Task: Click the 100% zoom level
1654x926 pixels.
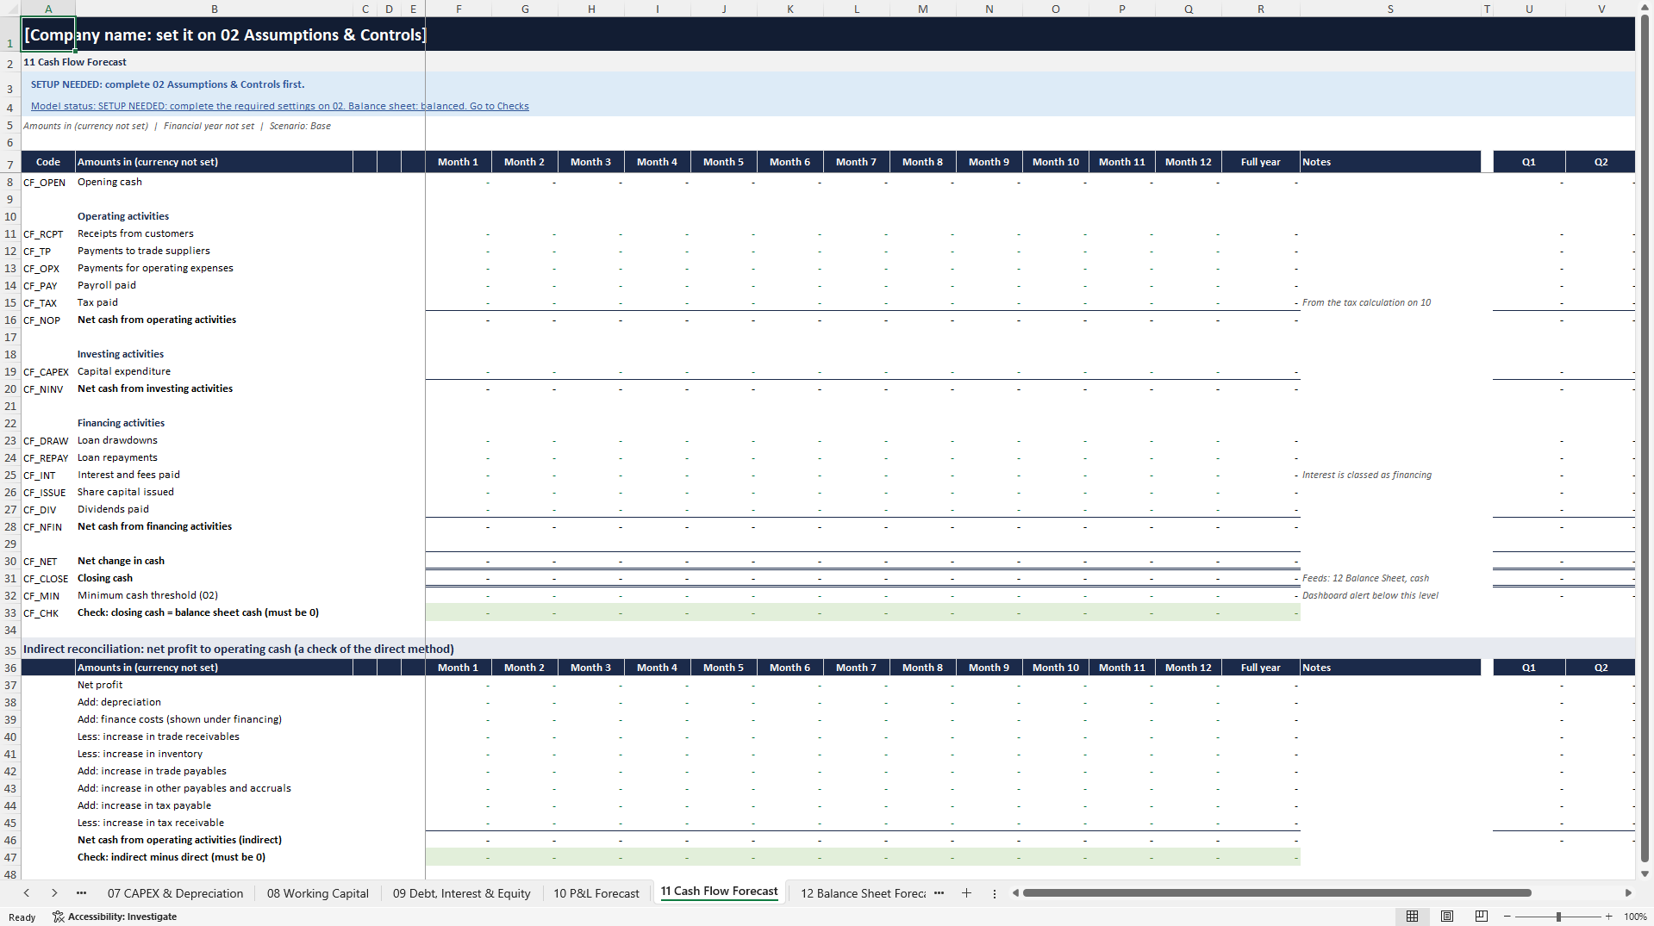Action: (x=1635, y=917)
